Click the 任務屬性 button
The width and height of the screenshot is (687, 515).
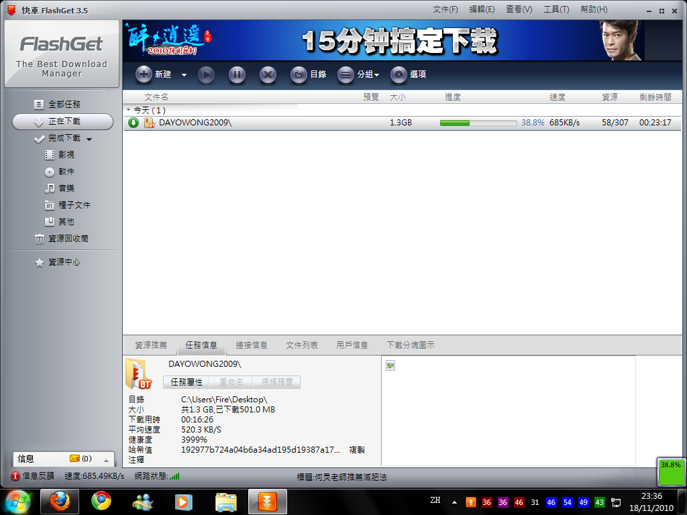click(187, 382)
